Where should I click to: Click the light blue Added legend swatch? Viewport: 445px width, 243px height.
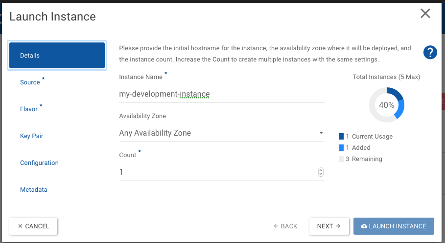[x=341, y=147]
